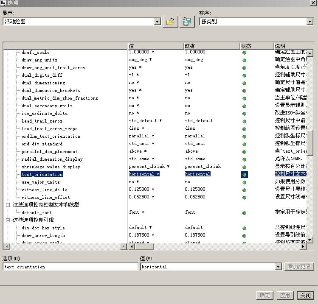This screenshot has height=304, width=318.
Task: Click the vertical scrollbar thumb
Action: click(310, 143)
